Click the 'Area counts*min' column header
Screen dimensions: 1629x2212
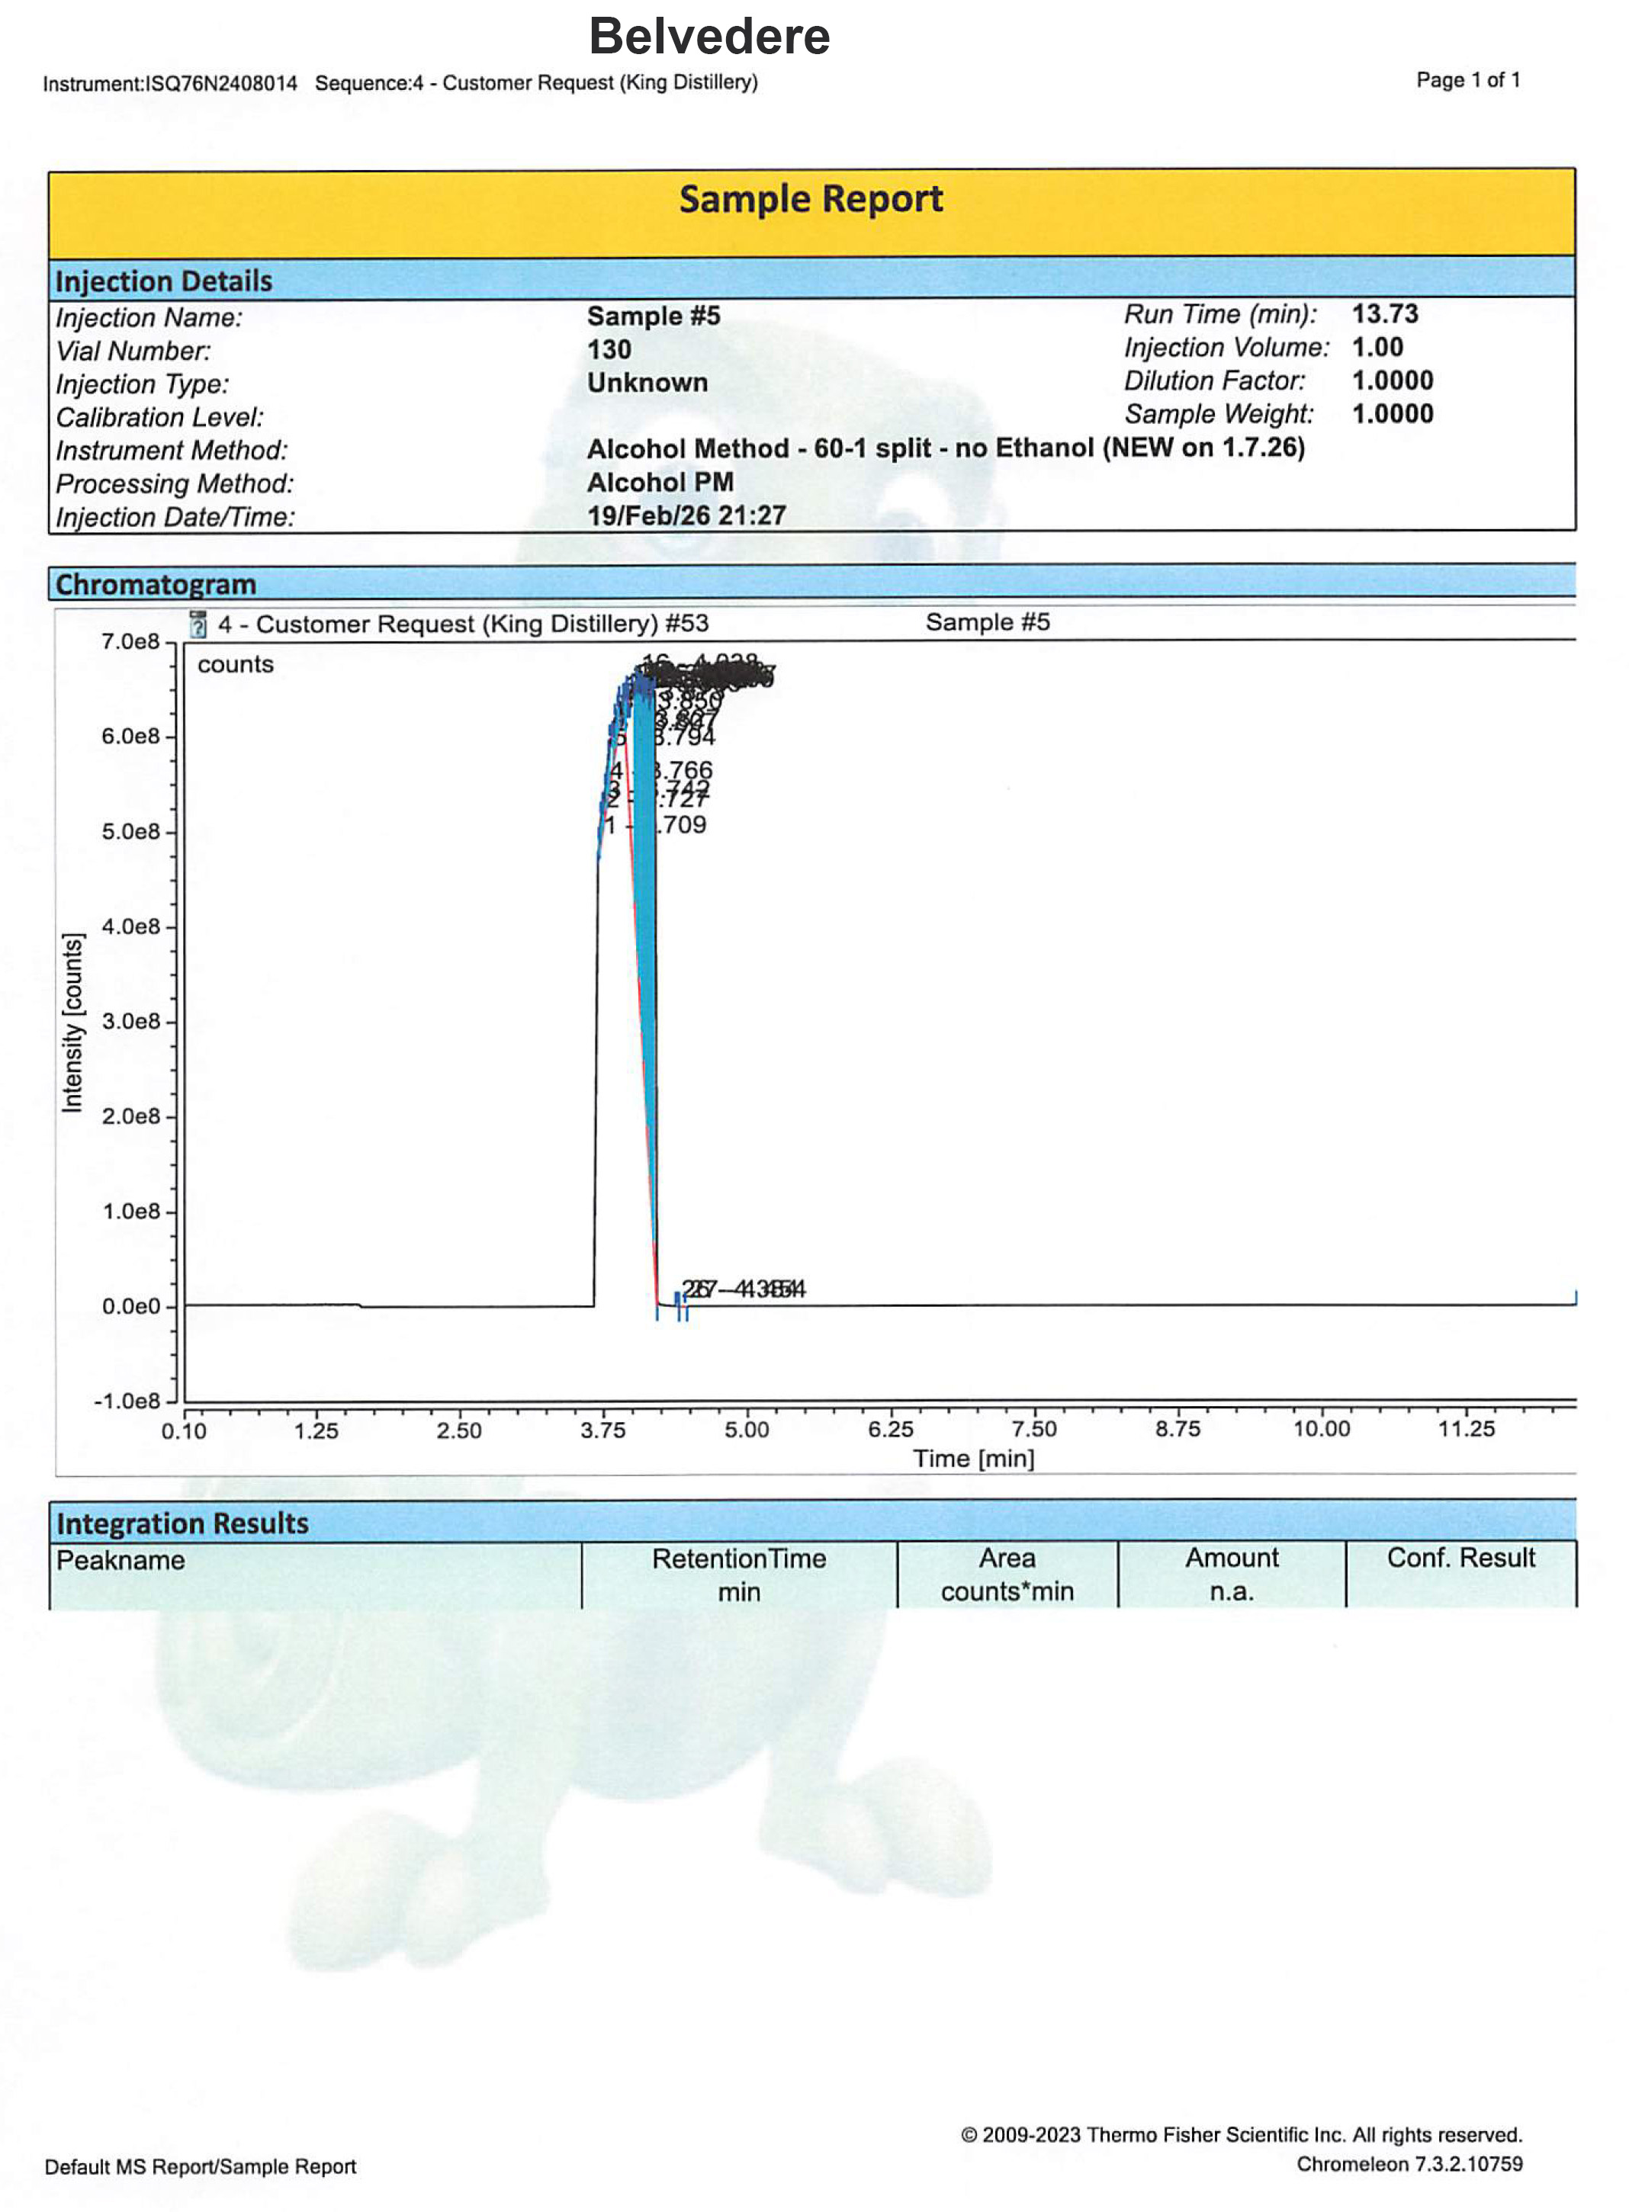coord(1007,1575)
